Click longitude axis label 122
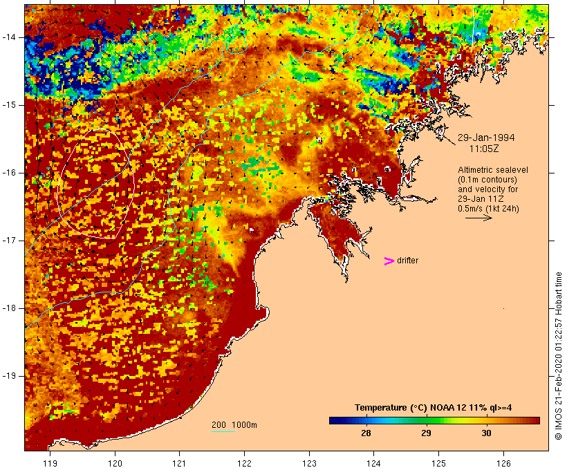The width and height of the screenshot is (567, 470). (x=245, y=463)
